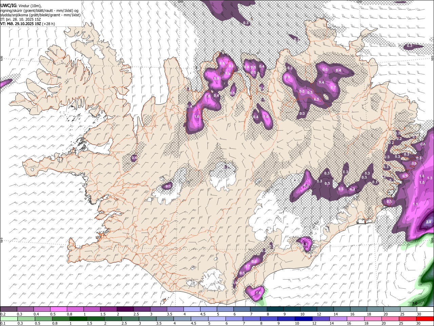Click the 'slydda/snjókoma' legend description line

coord(40,15)
